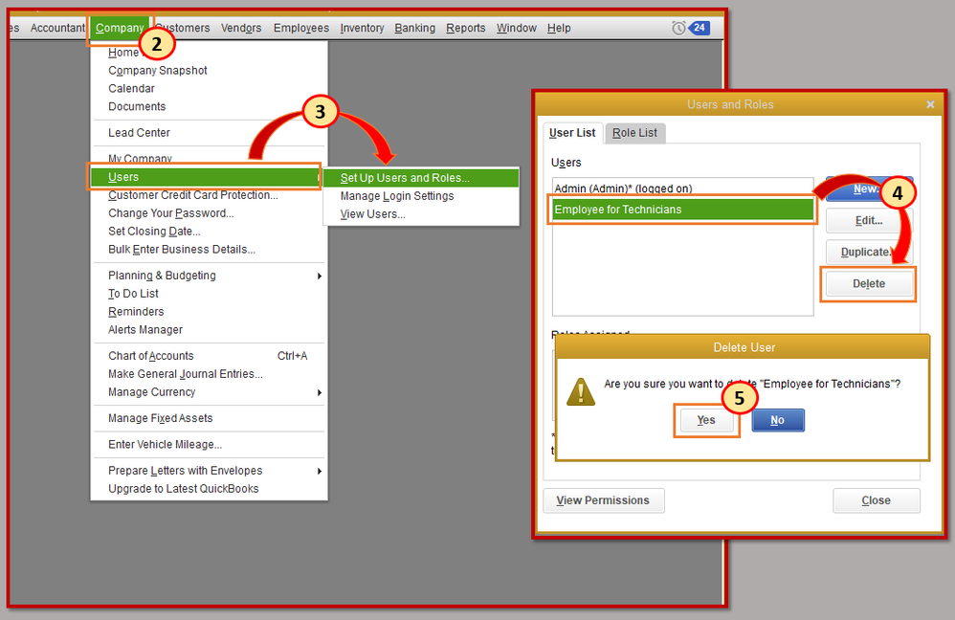The height and width of the screenshot is (620, 955).
Task: Select Upgrade to Latest QuickBooks
Action: tap(184, 489)
